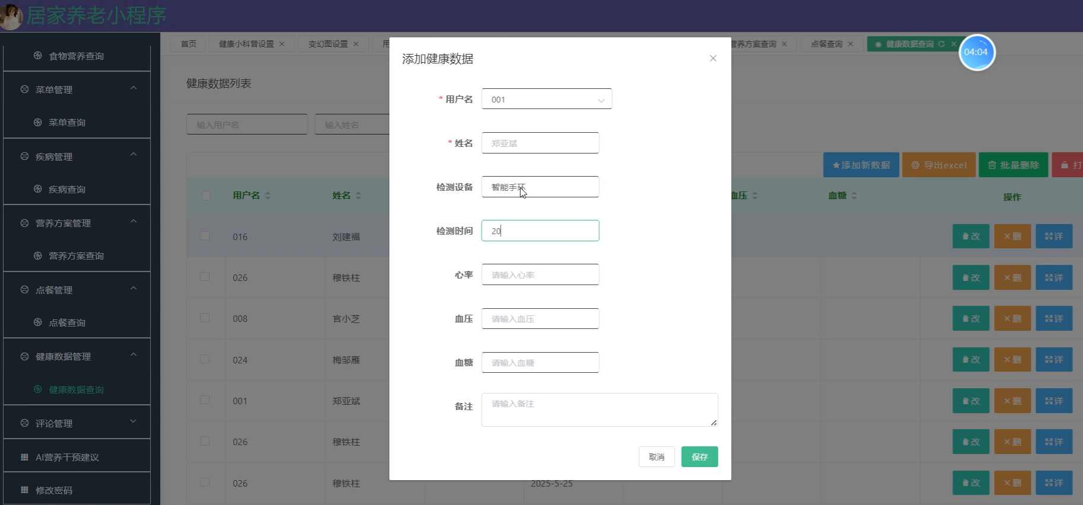Click the 血压 input field
The width and height of the screenshot is (1083, 505).
[540, 318]
